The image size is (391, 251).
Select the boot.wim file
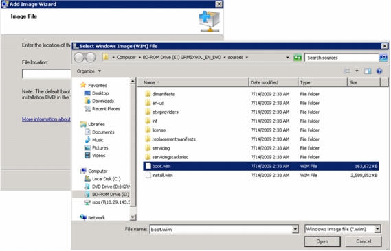[261, 166]
